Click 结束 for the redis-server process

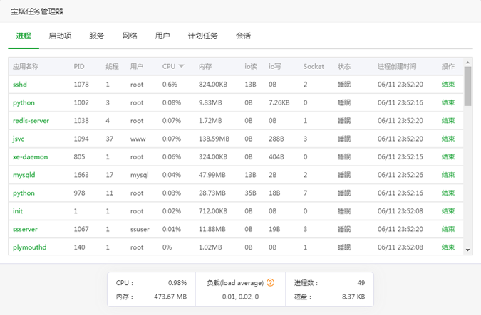tap(448, 121)
